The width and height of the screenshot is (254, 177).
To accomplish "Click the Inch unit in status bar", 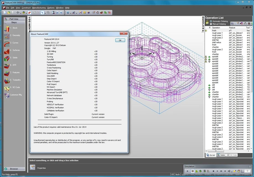I will pyautogui.click(x=178, y=175).
